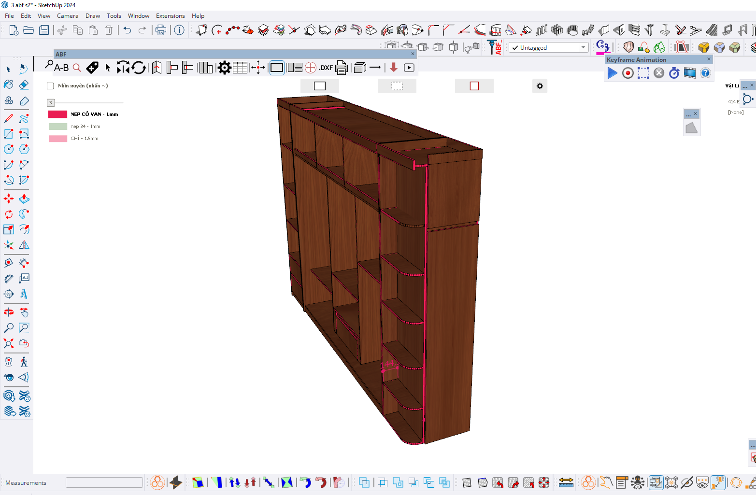
Task: Click the edge banding settings gear
Action: 540,86
